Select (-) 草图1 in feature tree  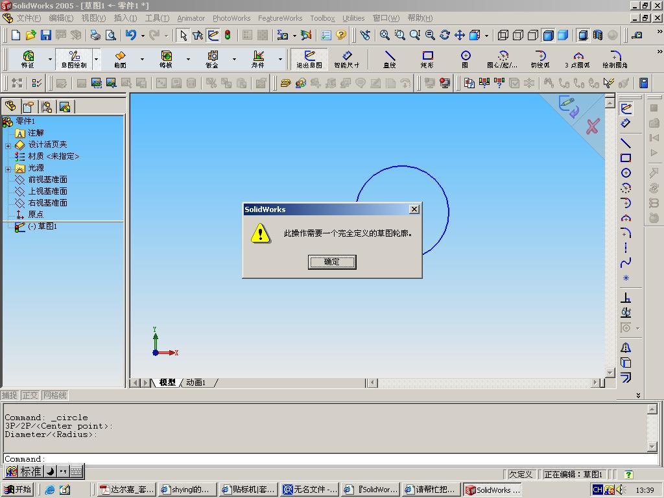42,226
